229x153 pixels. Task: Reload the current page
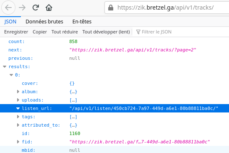tap(36, 8)
